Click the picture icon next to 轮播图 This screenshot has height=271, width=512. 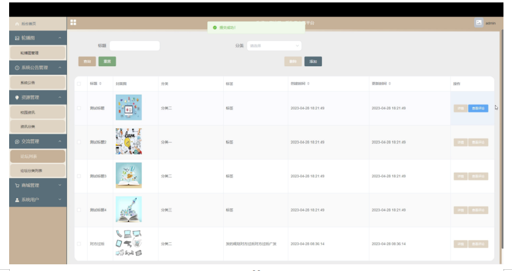pos(17,38)
